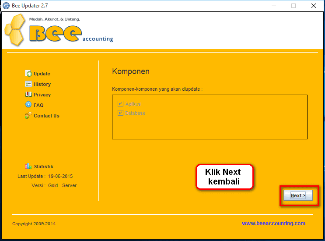Click the 'Last Update' date 19-06-2015
The width and height of the screenshot is (325, 241).
60,176
